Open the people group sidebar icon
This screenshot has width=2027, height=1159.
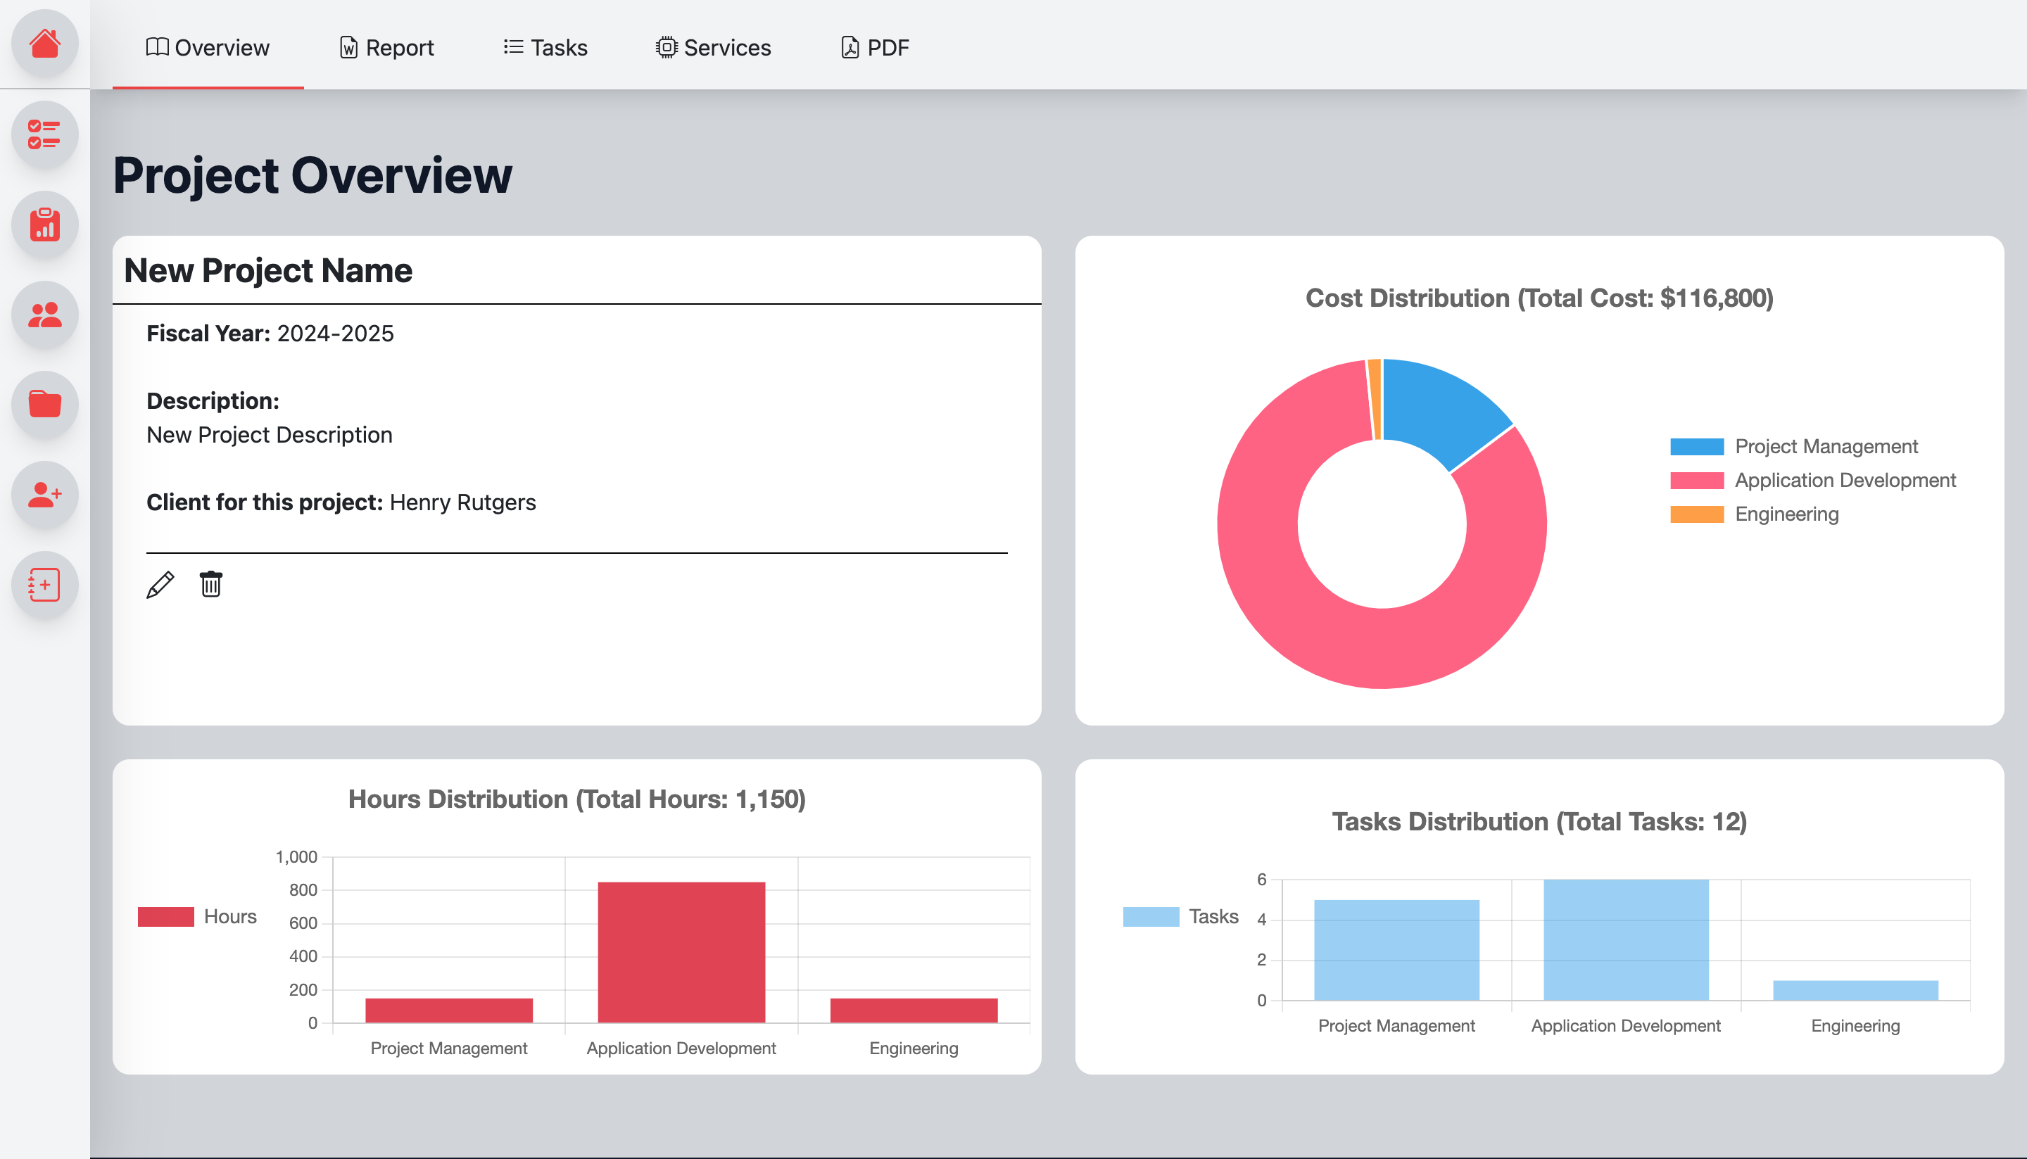[44, 315]
